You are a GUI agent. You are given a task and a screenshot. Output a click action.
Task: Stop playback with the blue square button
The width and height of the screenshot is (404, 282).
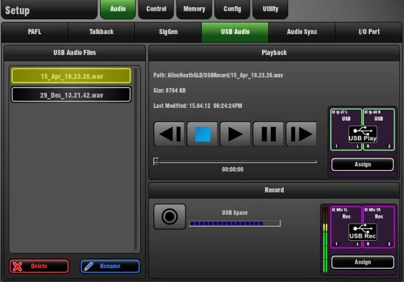click(x=202, y=134)
